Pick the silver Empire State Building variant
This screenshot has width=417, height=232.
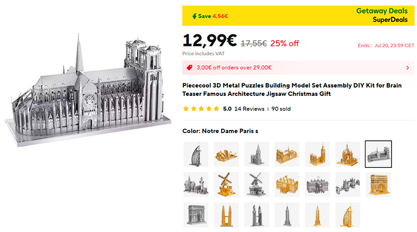click(287, 214)
